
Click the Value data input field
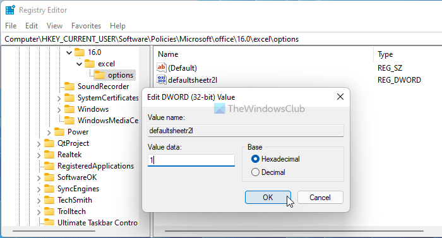coord(191,160)
